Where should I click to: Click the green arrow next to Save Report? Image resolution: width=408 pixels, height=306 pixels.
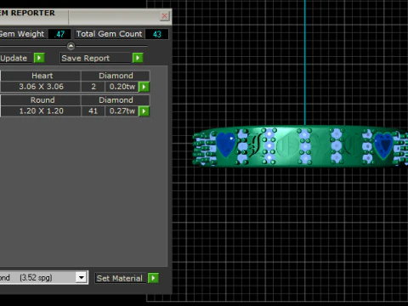click(138, 58)
